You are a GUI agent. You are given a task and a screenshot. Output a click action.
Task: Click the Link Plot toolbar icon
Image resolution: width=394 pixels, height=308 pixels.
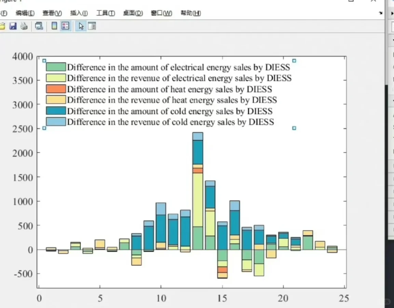[39, 26]
